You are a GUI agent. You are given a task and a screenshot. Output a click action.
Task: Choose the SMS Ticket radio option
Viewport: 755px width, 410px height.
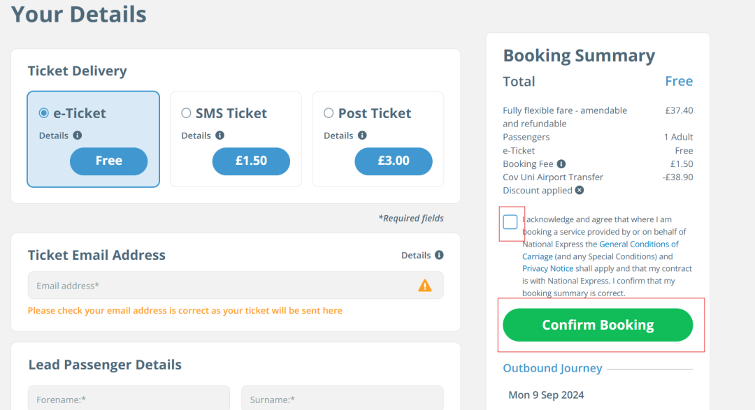[x=186, y=113]
